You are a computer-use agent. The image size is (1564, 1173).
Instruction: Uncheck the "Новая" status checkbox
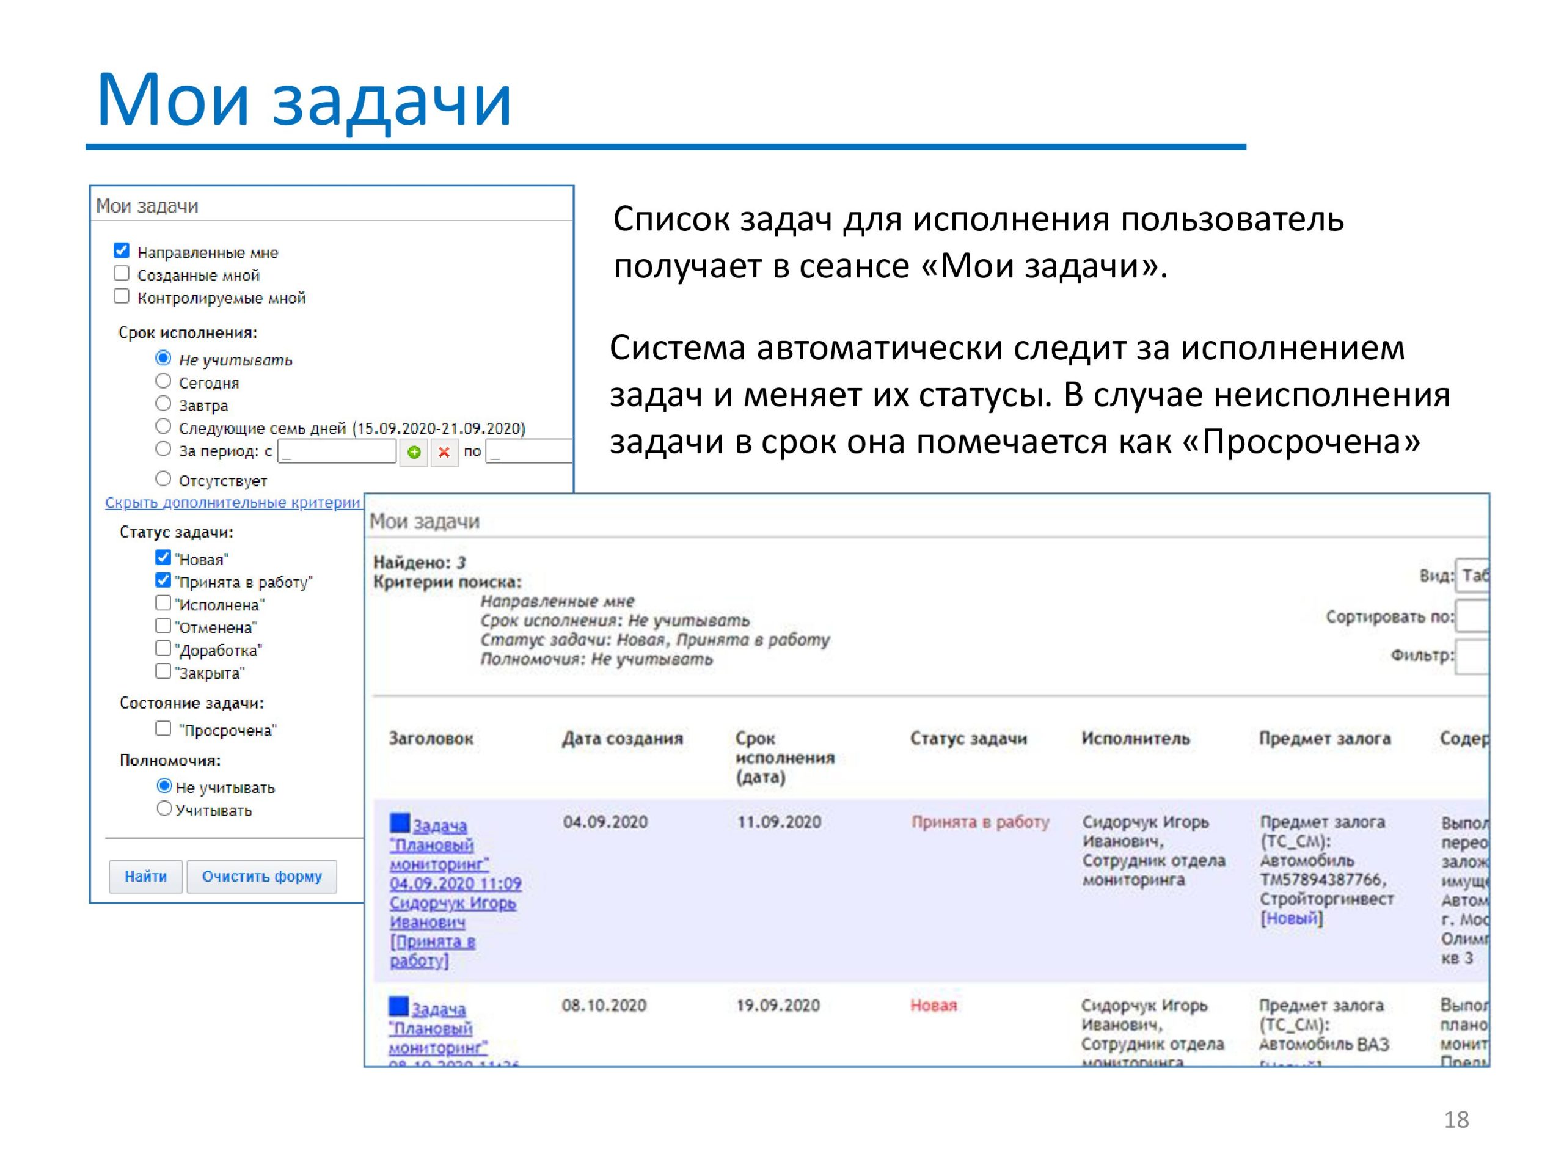point(163,557)
